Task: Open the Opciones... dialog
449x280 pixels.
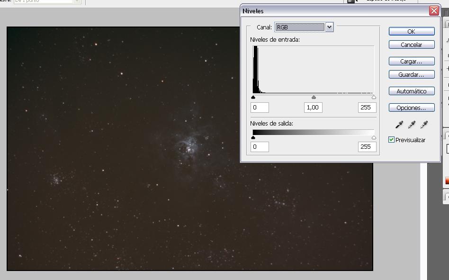Action: (x=412, y=108)
